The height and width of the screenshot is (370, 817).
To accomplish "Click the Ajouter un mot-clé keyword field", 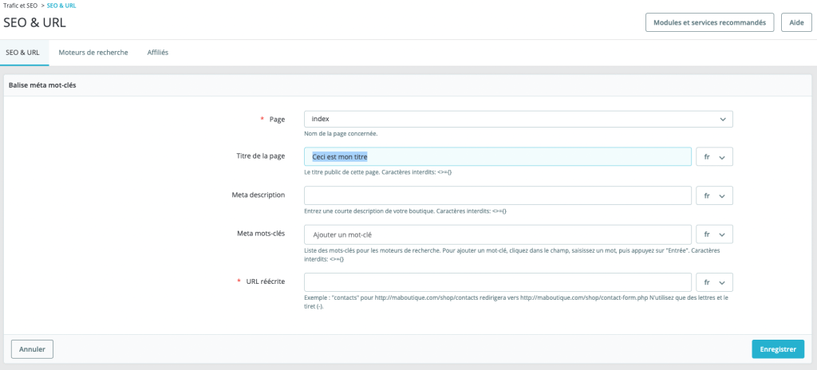I will 497,234.
